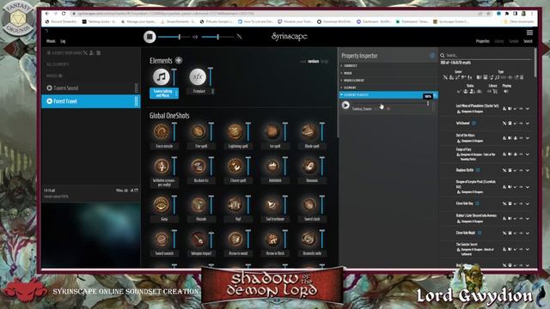Play the Ice spell one-shot
Viewport: 550px width, 309px height.
pyautogui.click(x=272, y=131)
